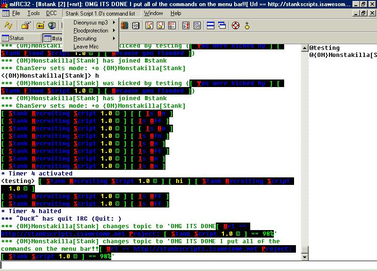Select @testing in the nick list

(x=324, y=48)
